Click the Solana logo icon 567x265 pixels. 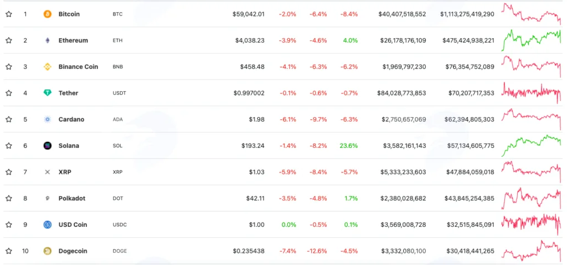click(48, 146)
